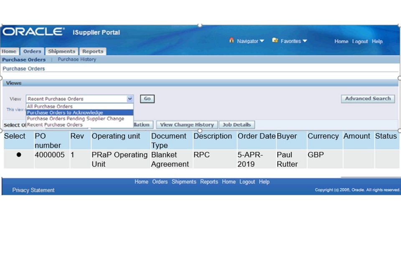Click the Favorites folder icon
The width and height of the screenshot is (401, 267).
[x=275, y=40]
